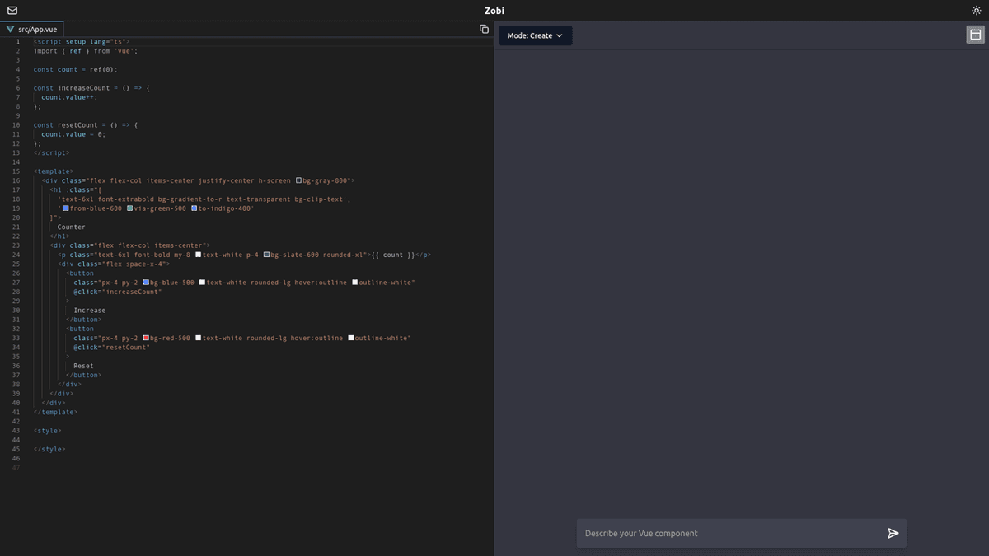Click the 'count.value++;' statement
Image resolution: width=989 pixels, height=556 pixels.
point(69,97)
